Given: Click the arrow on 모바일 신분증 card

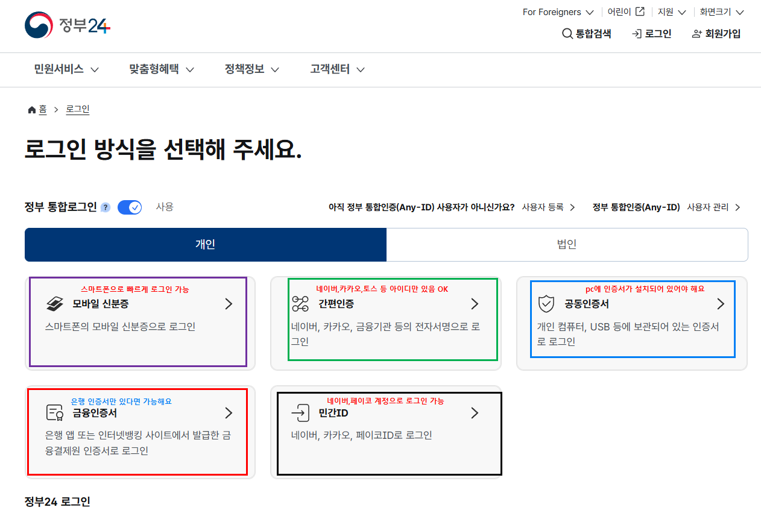Looking at the screenshot, I should click(x=229, y=304).
